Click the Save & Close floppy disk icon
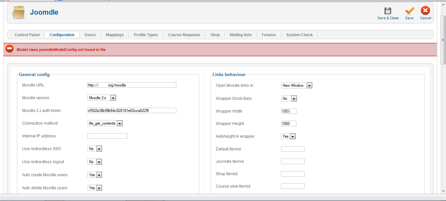Viewport: 446px width, 201px height. coord(388,11)
